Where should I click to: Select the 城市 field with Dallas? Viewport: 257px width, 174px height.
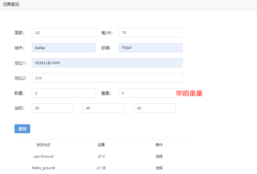64,48
